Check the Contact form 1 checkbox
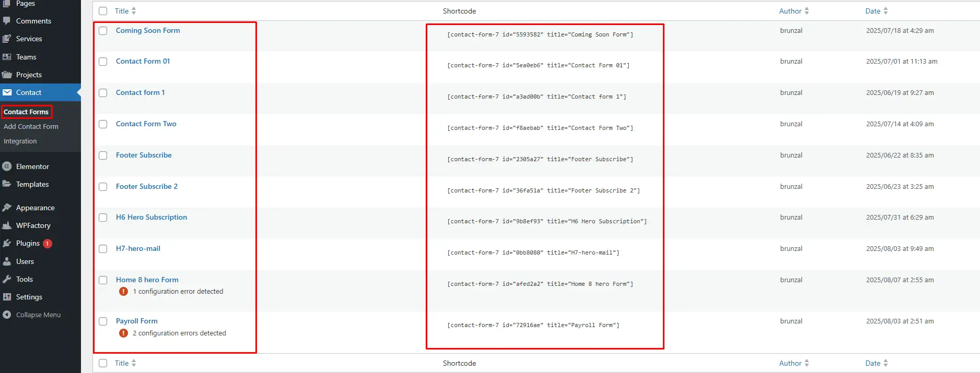The width and height of the screenshot is (980, 373). tap(103, 93)
